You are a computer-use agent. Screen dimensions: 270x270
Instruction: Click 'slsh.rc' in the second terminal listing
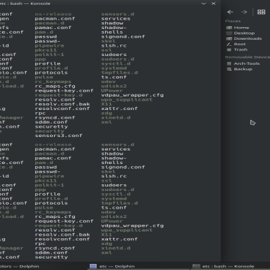pos(114,176)
